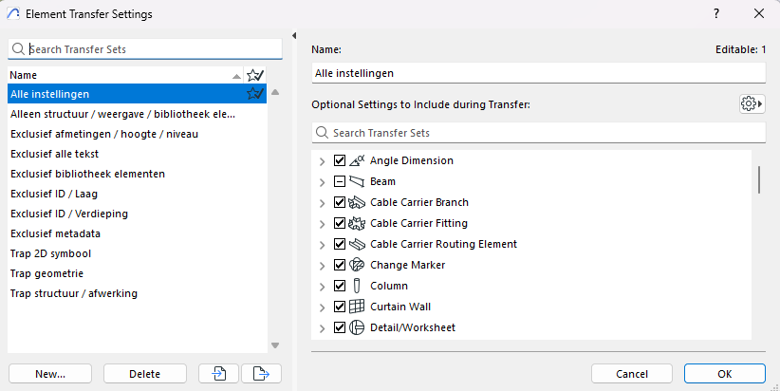Click the Change Marker cloud icon
This screenshot has width=780, height=391.
point(357,265)
